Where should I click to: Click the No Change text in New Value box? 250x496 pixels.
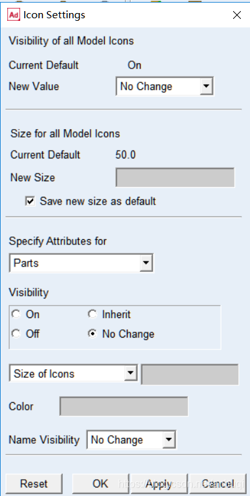click(146, 86)
